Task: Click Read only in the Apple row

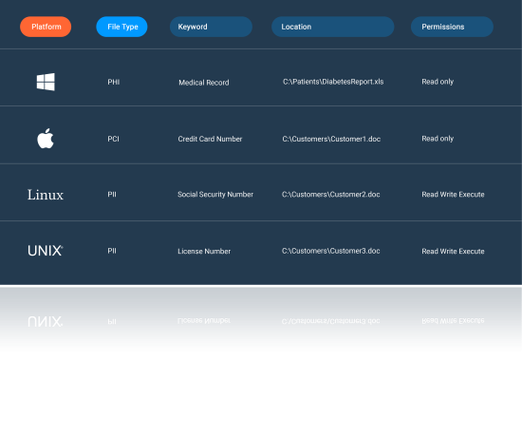Action: [x=438, y=139]
